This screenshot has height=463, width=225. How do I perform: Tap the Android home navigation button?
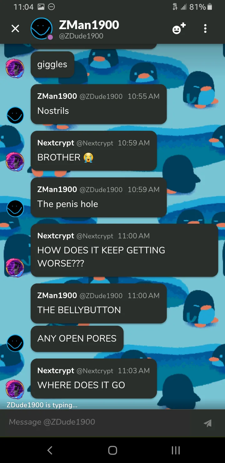coord(112,450)
